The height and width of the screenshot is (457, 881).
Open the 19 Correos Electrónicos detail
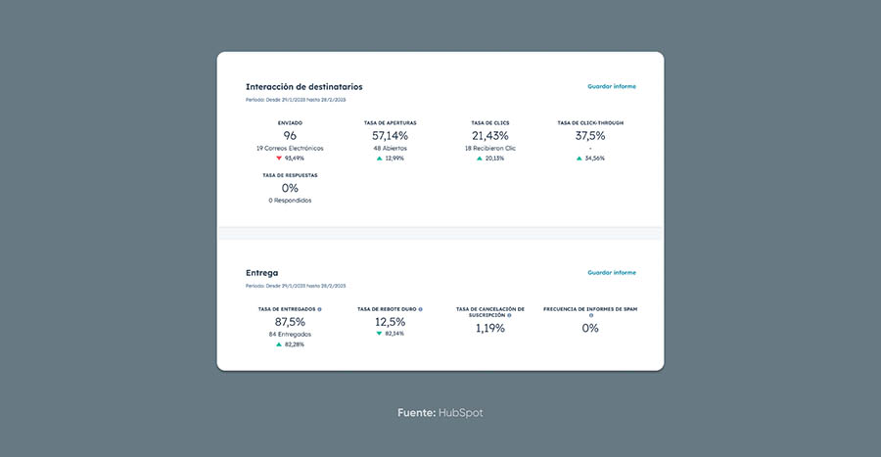pyautogui.click(x=290, y=148)
